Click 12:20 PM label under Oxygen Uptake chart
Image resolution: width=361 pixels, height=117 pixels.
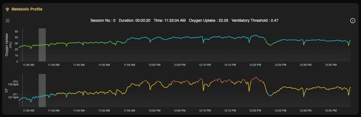pos(255,65)
